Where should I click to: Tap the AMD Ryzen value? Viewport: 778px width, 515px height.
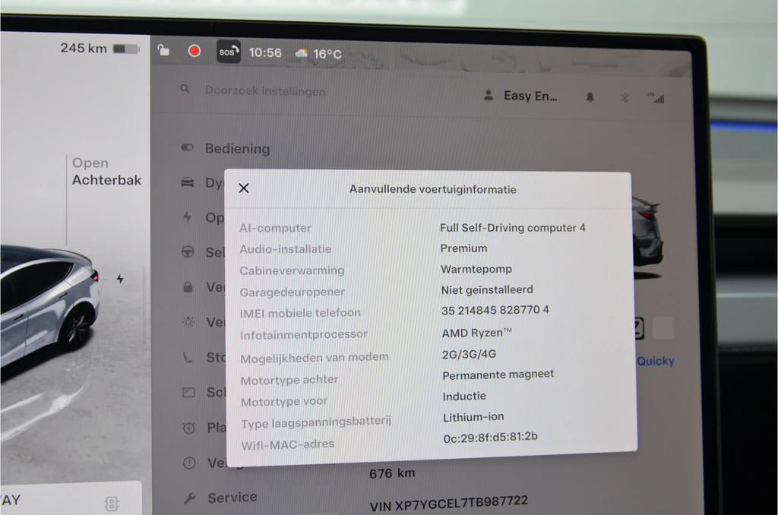pyautogui.click(x=477, y=333)
